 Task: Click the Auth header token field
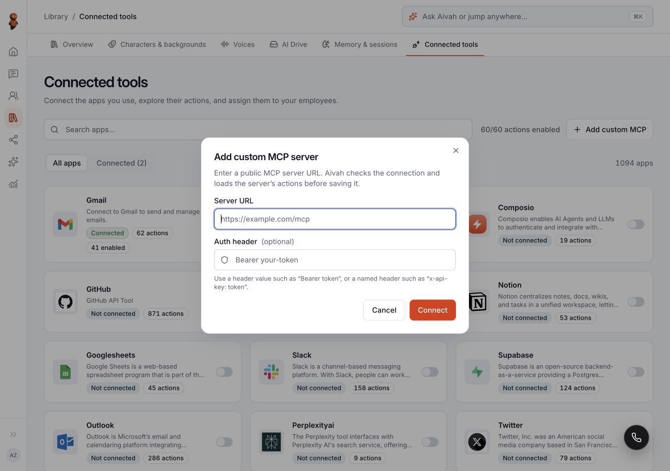pos(335,260)
